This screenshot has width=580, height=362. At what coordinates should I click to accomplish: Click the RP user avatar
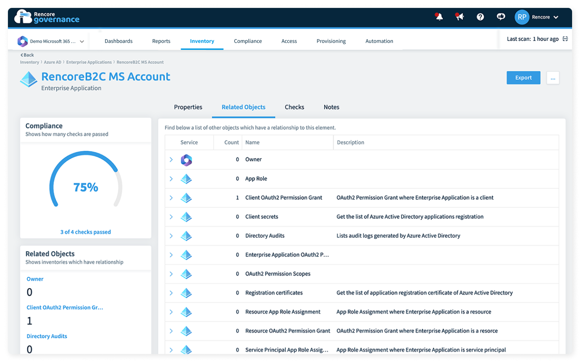tap(522, 17)
